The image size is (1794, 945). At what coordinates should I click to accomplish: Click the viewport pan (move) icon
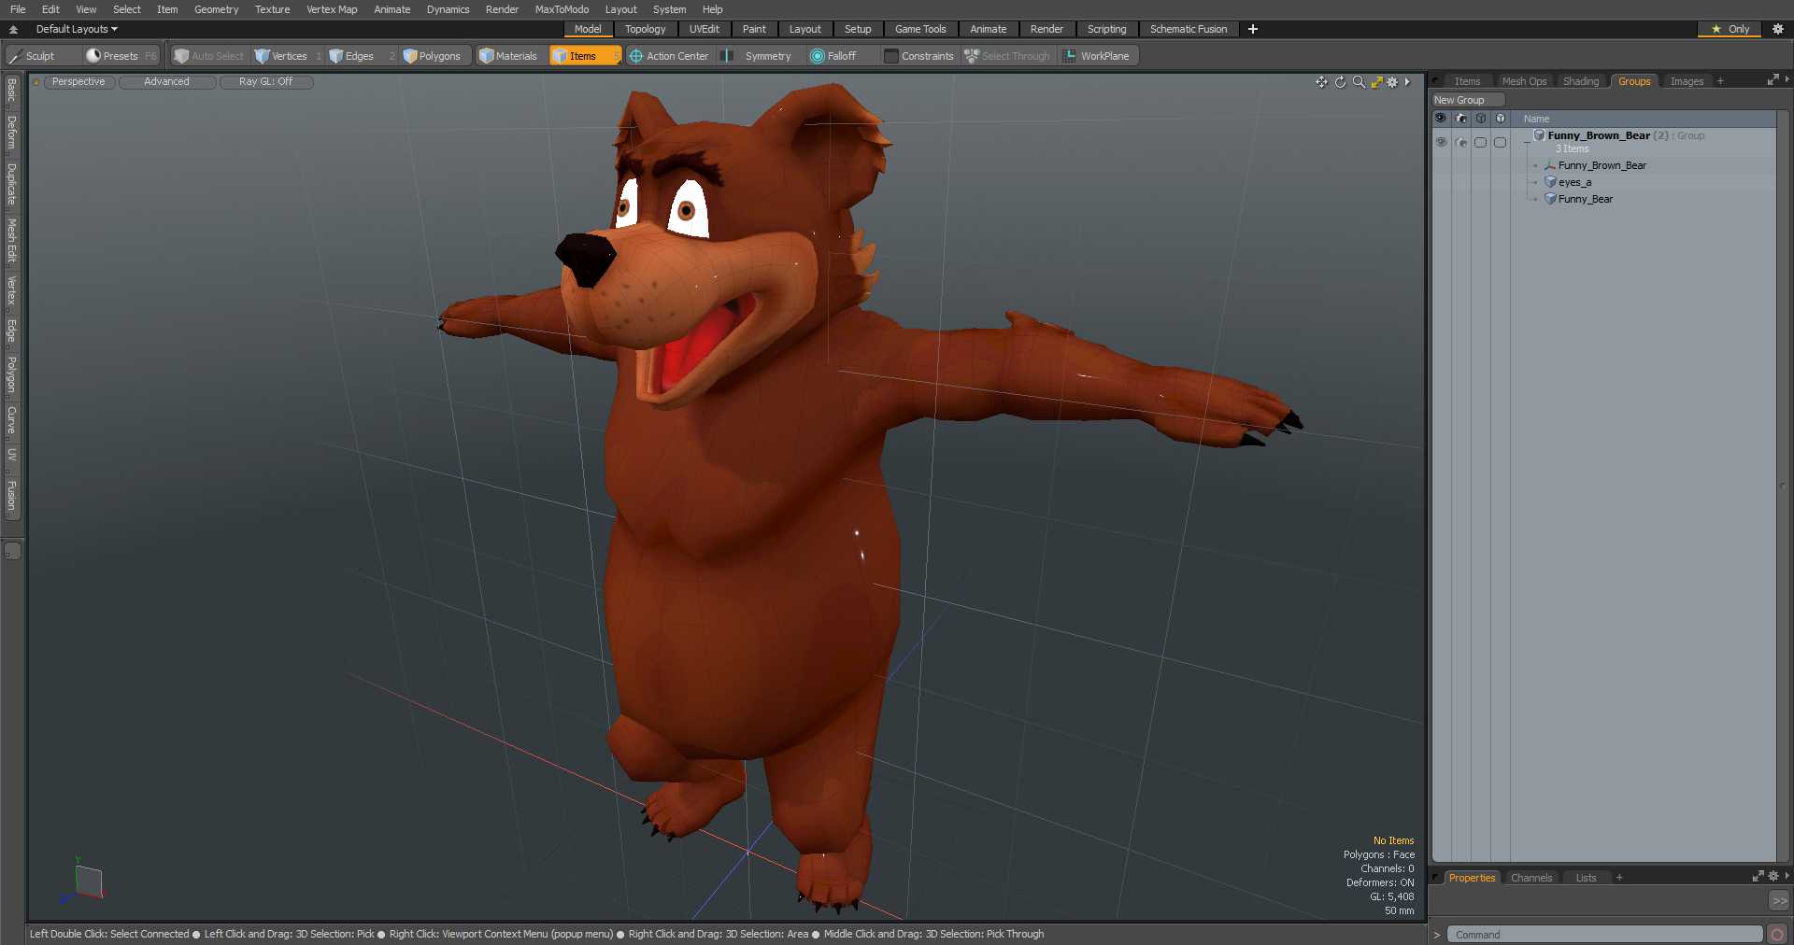[x=1321, y=82]
